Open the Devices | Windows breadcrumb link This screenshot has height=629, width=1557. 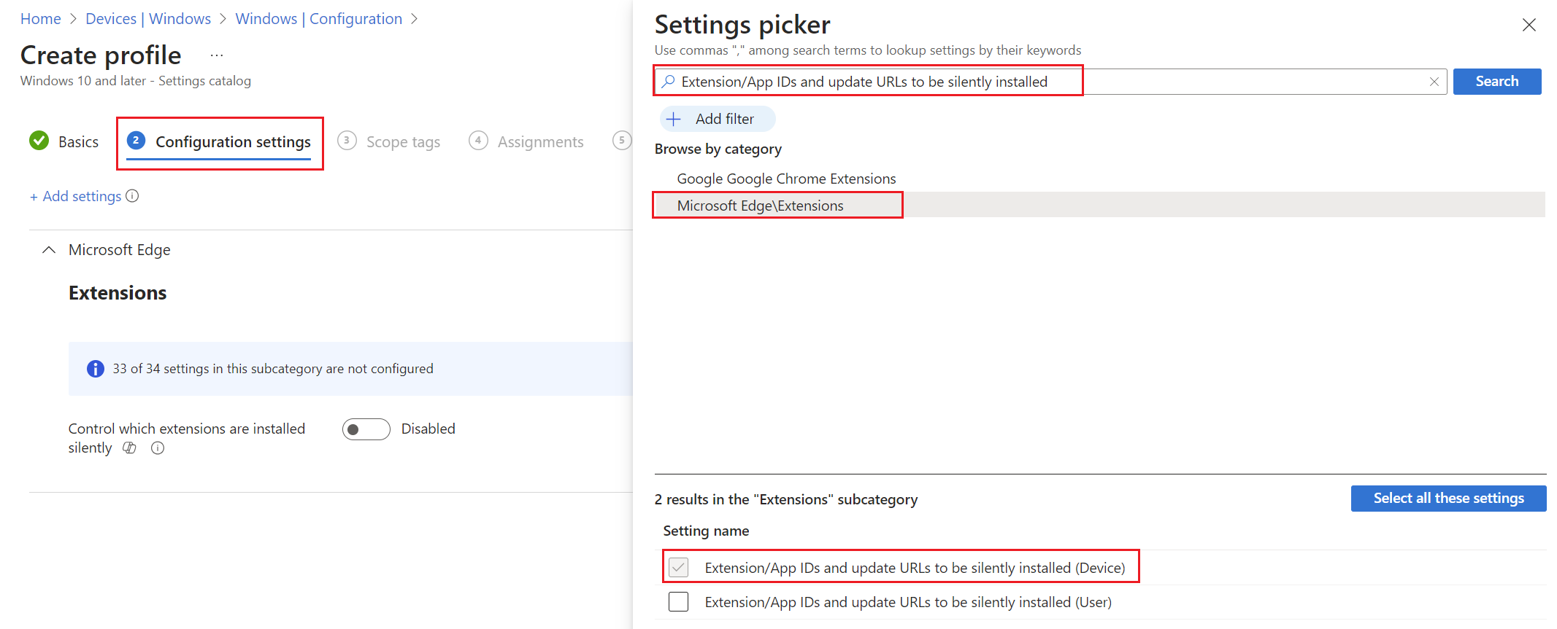coord(148,19)
